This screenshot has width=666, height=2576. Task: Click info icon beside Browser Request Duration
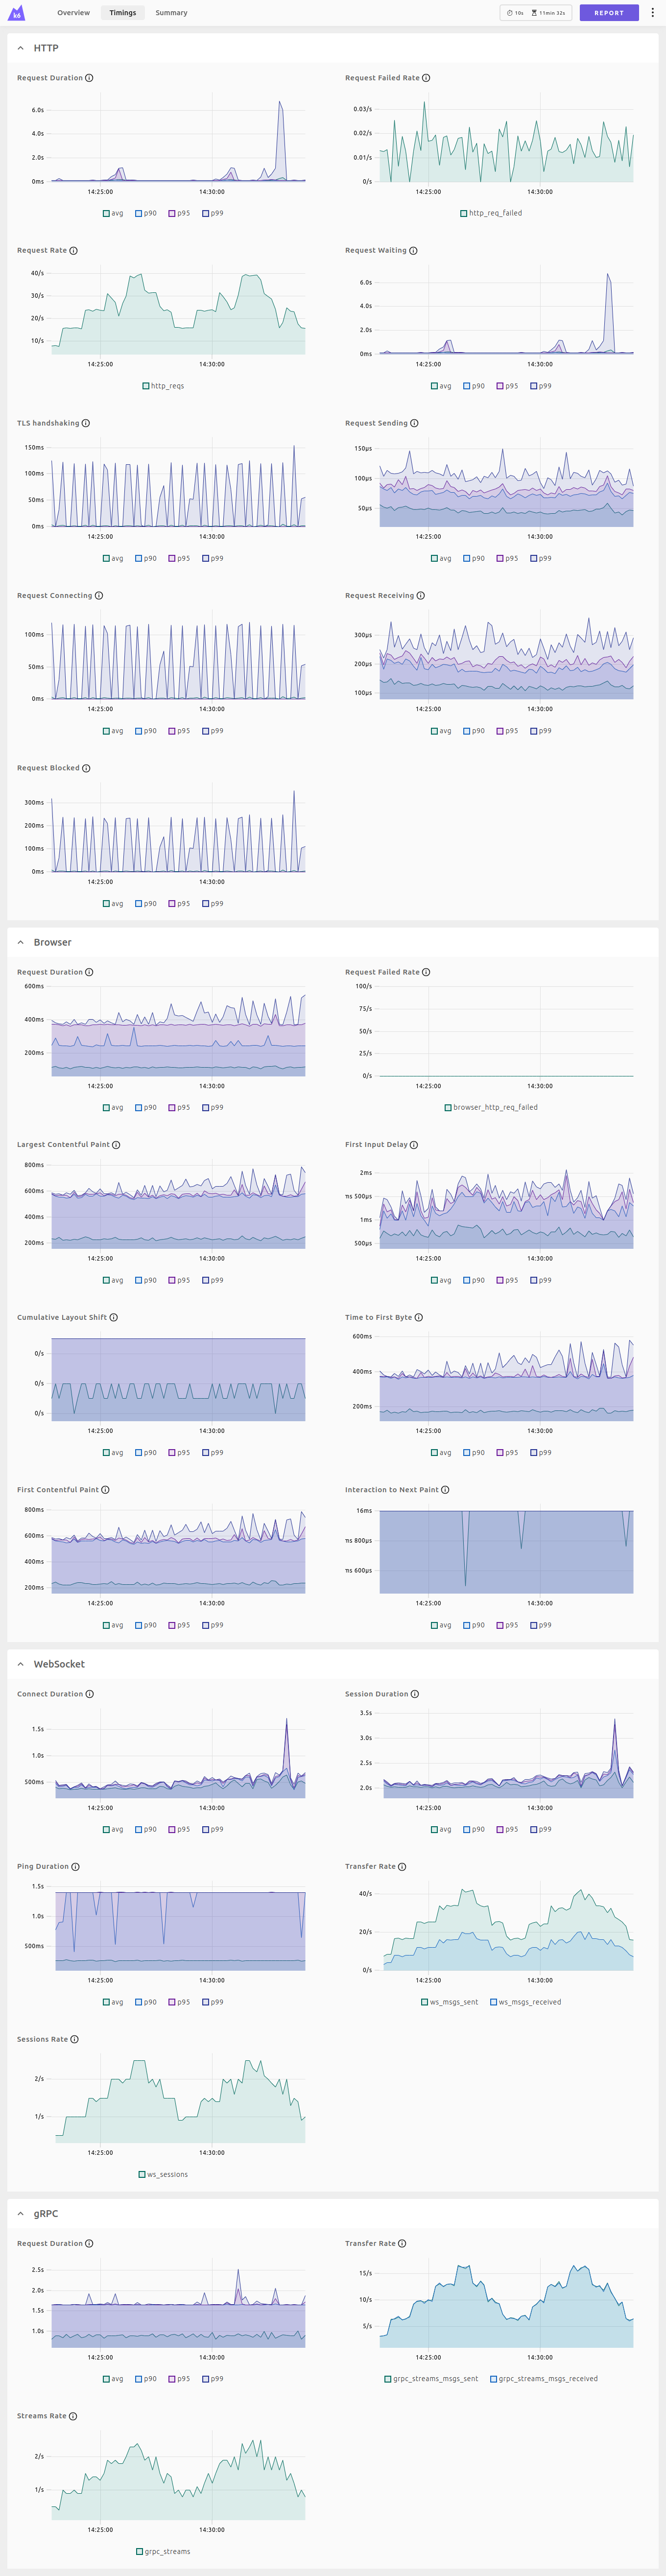(x=89, y=972)
